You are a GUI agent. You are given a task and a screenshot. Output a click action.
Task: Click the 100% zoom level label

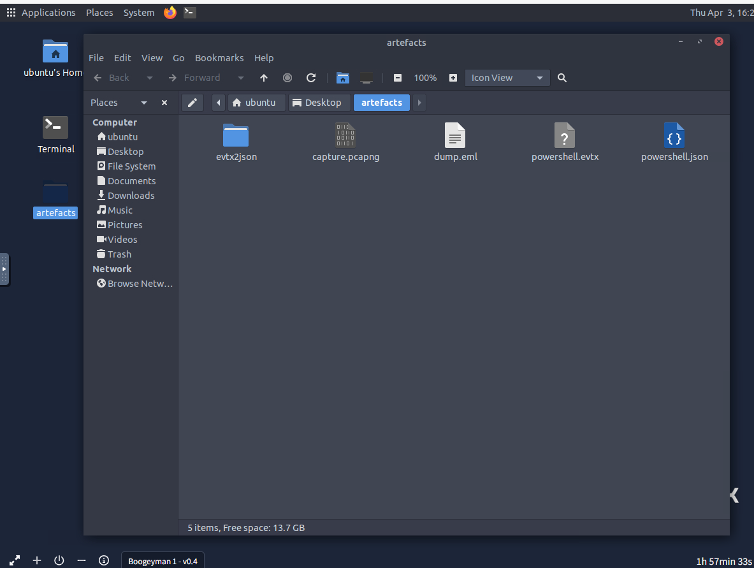tap(425, 78)
